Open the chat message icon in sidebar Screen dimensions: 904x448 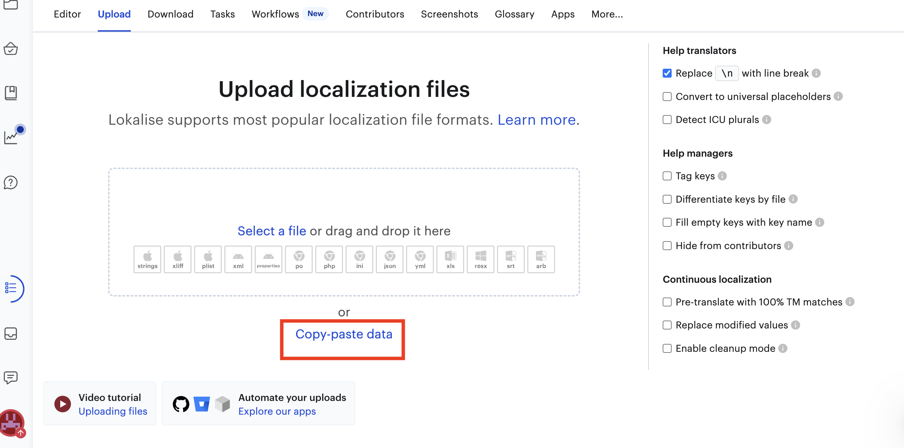pos(11,378)
